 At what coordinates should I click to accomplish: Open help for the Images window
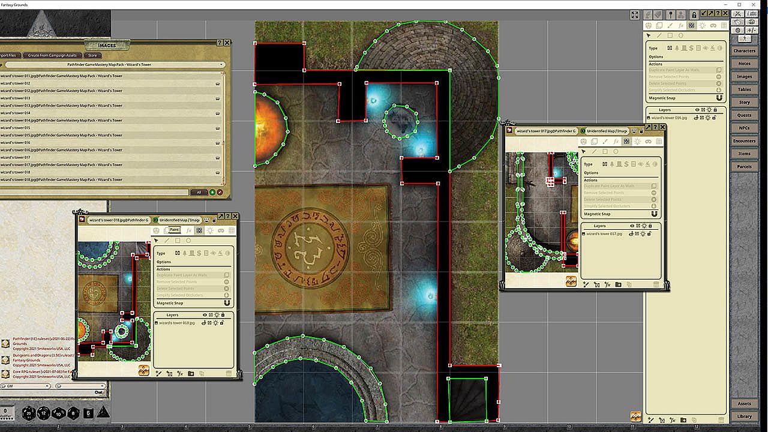pyautogui.click(x=220, y=43)
